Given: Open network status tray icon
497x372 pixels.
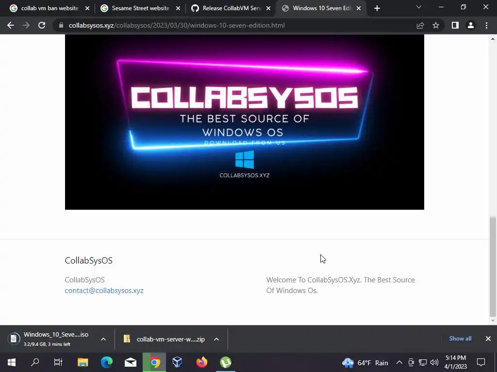Looking at the screenshot, I should [423, 362].
